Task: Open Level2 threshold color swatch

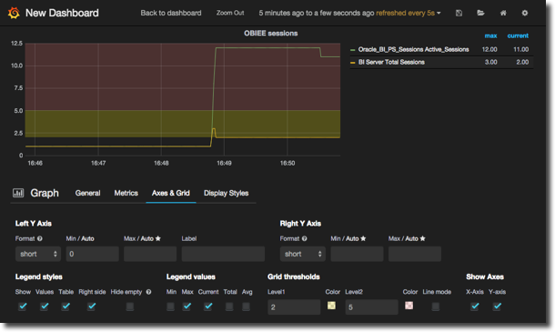Action: click(x=409, y=306)
